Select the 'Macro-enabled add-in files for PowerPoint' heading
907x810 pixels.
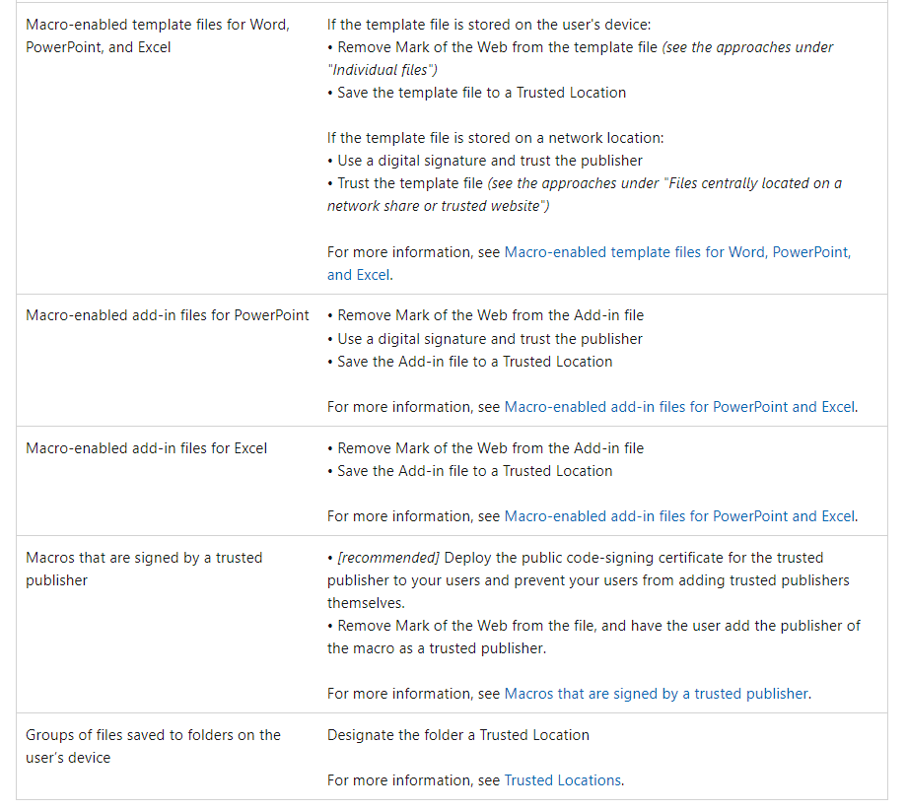tap(168, 315)
